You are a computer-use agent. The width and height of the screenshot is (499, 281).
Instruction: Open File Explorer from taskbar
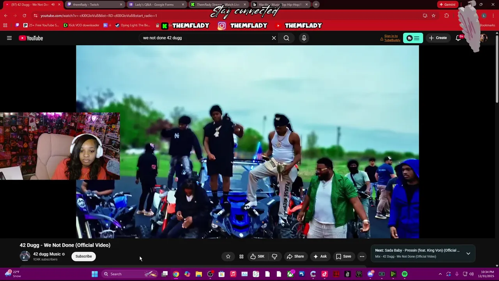pyautogui.click(x=199, y=274)
